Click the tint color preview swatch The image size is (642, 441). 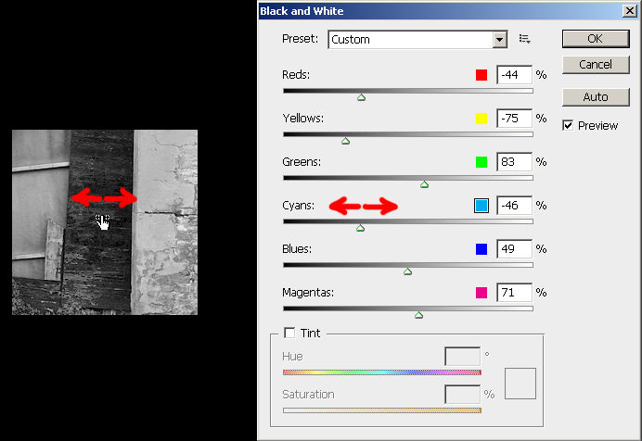(520, 384)
